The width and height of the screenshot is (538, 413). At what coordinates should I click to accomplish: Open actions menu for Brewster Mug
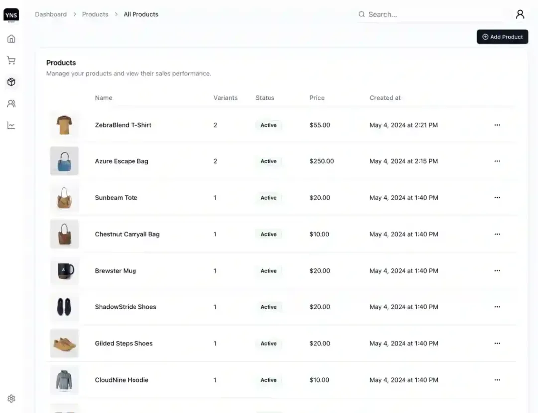[497, 271]
